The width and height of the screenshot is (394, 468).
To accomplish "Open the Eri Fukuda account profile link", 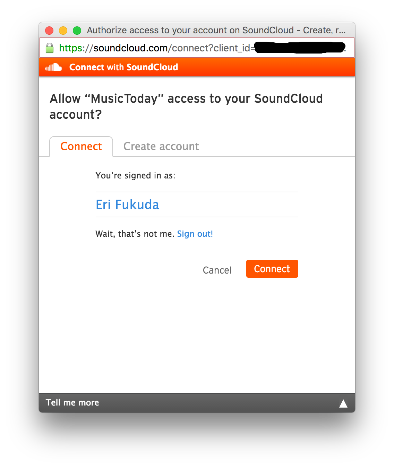I will point(127,204).
